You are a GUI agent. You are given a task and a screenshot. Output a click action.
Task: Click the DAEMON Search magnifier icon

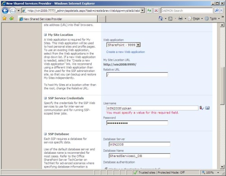tap(217, 10)
